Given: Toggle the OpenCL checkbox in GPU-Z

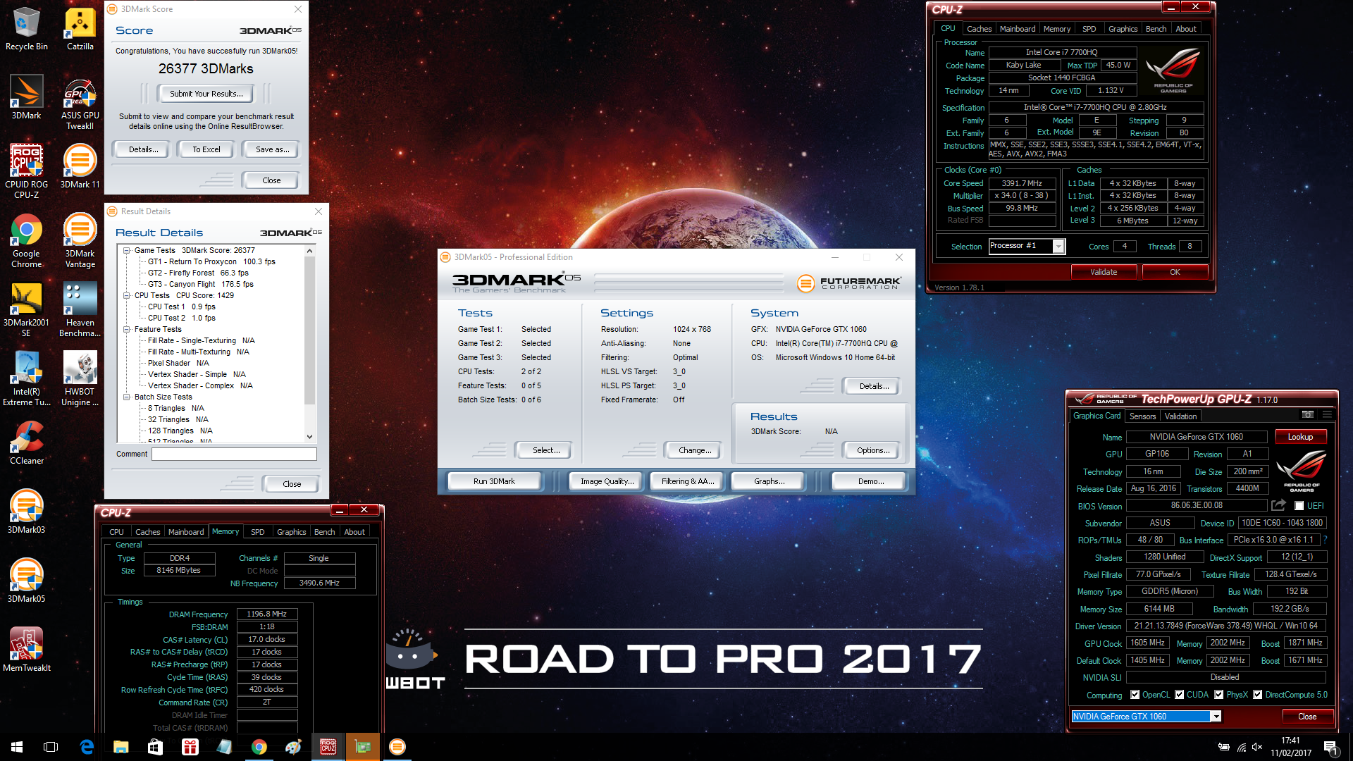Looking at the screenshot, I should (x=1135, y=695).
